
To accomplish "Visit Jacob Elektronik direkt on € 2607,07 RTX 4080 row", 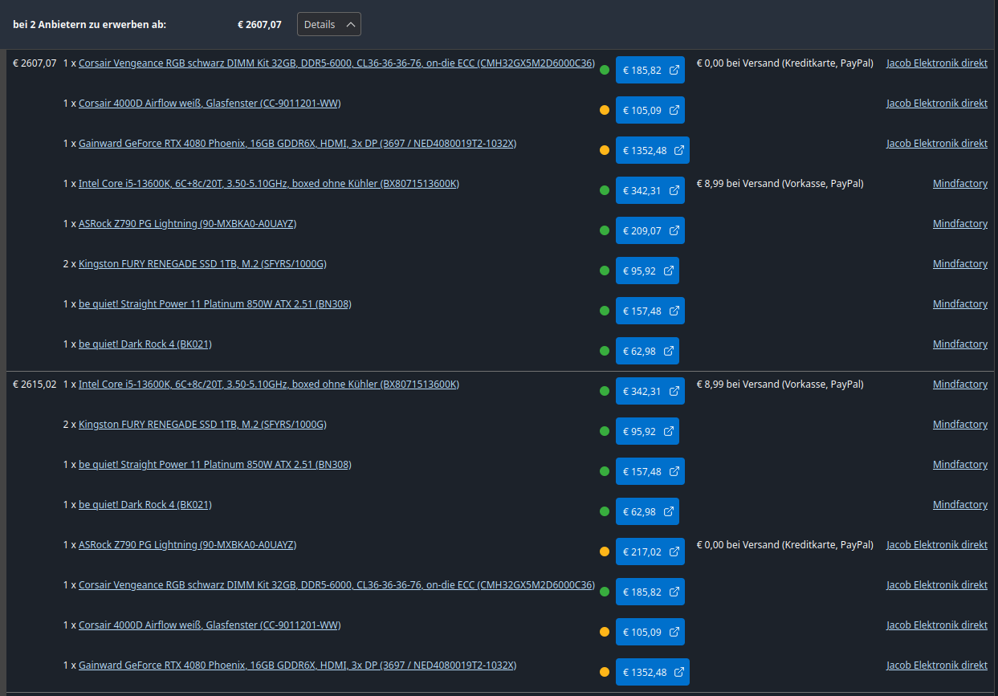I will [x=937, y=144].
